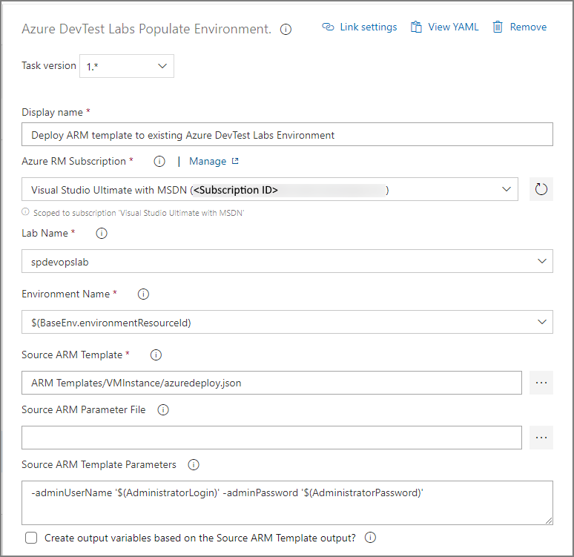Browse for the Source ARM Template file
Viewport: 574px width, 557px height.
tap(541, 383)
